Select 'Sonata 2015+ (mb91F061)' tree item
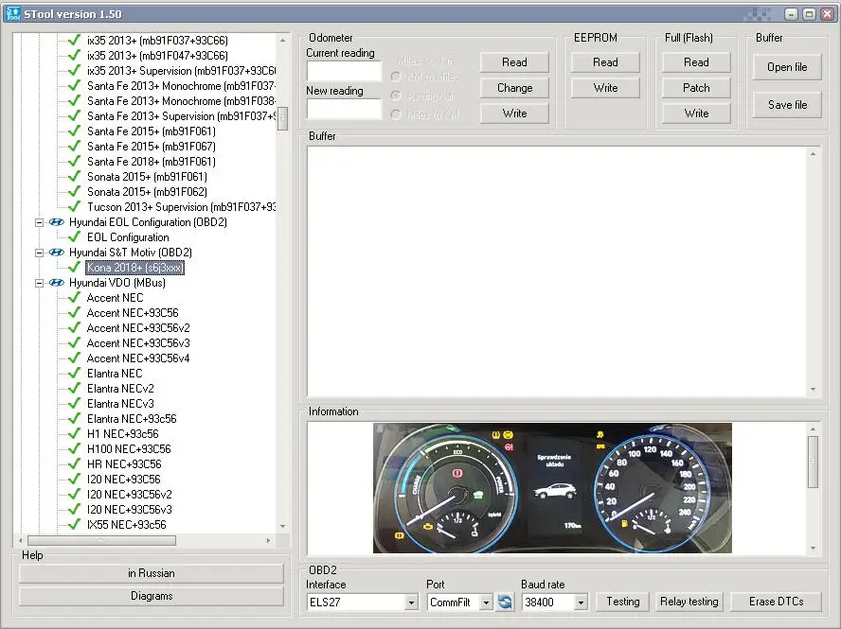This screenshot has height=629, width=841. pyautogui.click(x=147, y=176)
